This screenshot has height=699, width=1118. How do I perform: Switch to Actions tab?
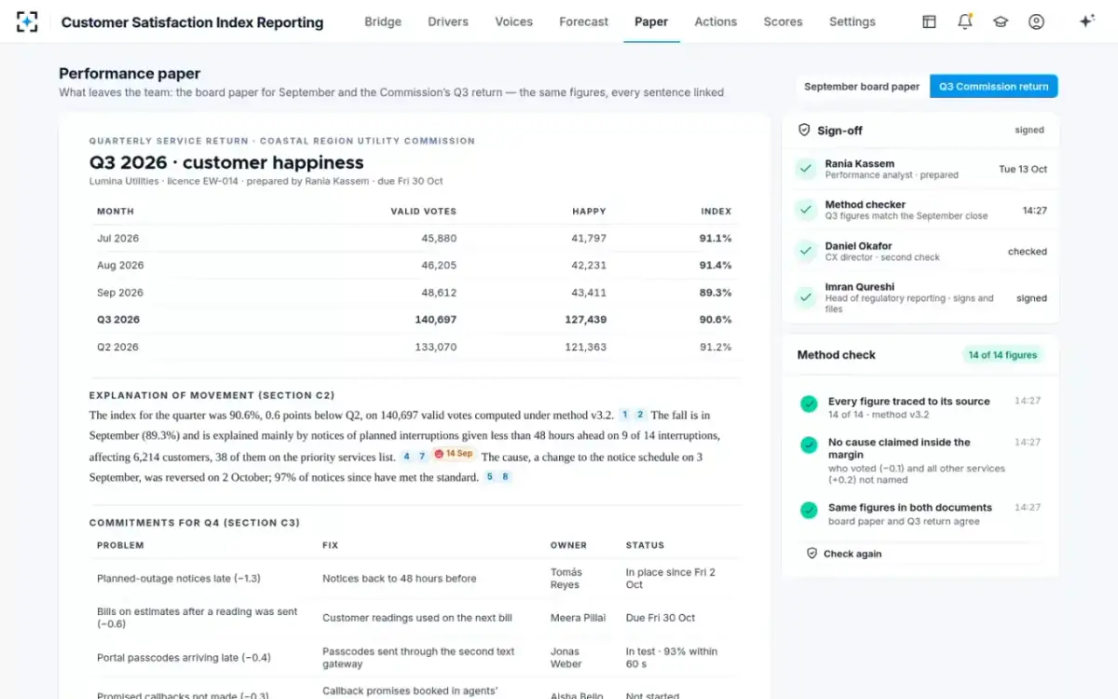(716, 21)
